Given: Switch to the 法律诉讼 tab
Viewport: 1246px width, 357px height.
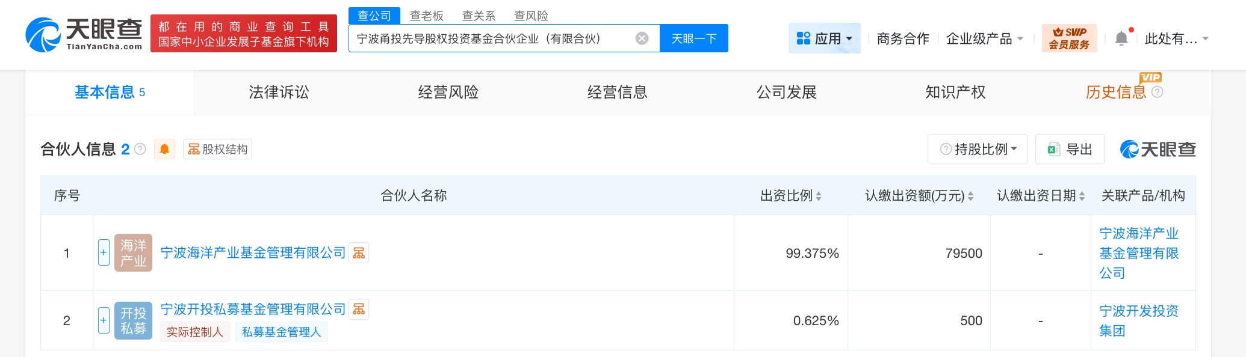Looking at the screenshot, I should 279,92.
